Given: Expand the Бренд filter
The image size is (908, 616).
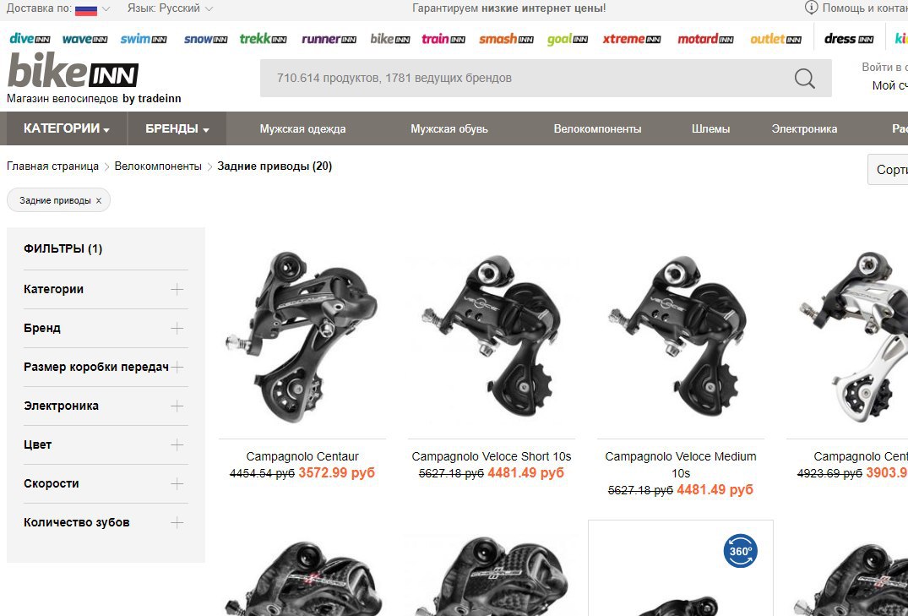Looking at the screenshot, I should (106, 328).
